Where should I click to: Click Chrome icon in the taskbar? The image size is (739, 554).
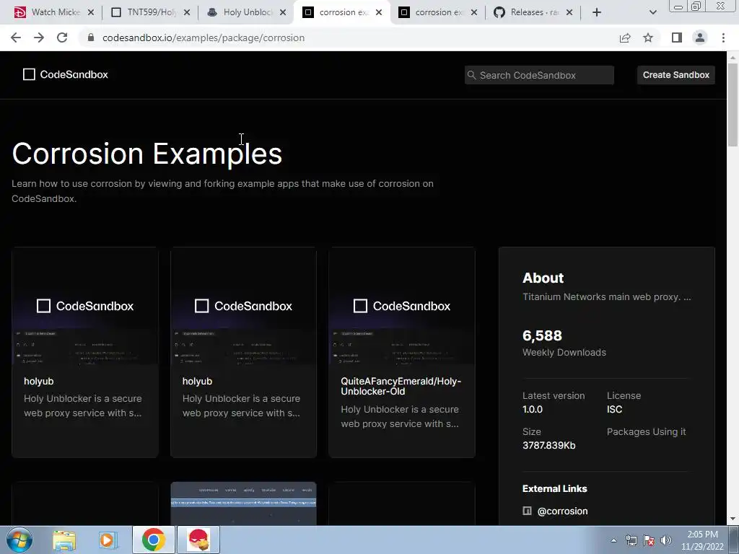(153, 540)
